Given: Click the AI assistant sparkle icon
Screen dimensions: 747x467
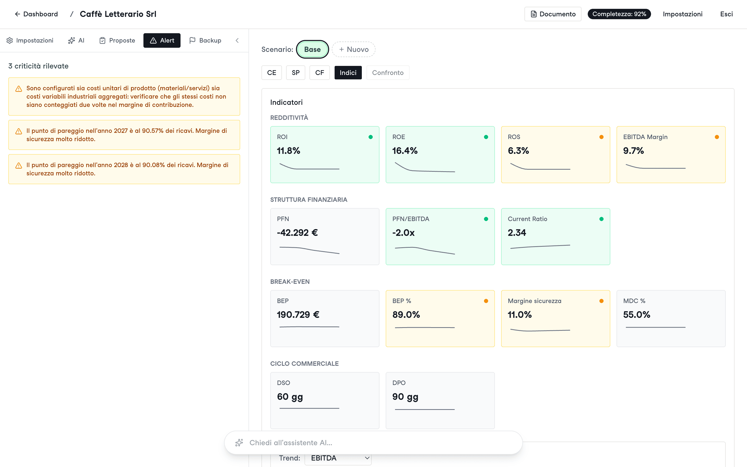Looking at the screenshot, I should (239, 443).
